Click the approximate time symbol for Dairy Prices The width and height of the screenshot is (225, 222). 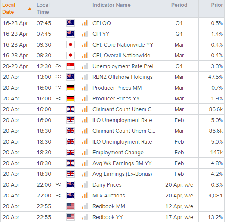click(58, 184)
